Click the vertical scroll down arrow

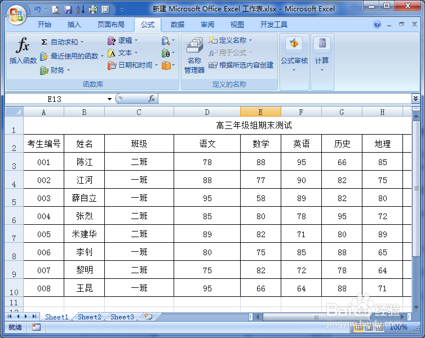click(x=416, y=308)
